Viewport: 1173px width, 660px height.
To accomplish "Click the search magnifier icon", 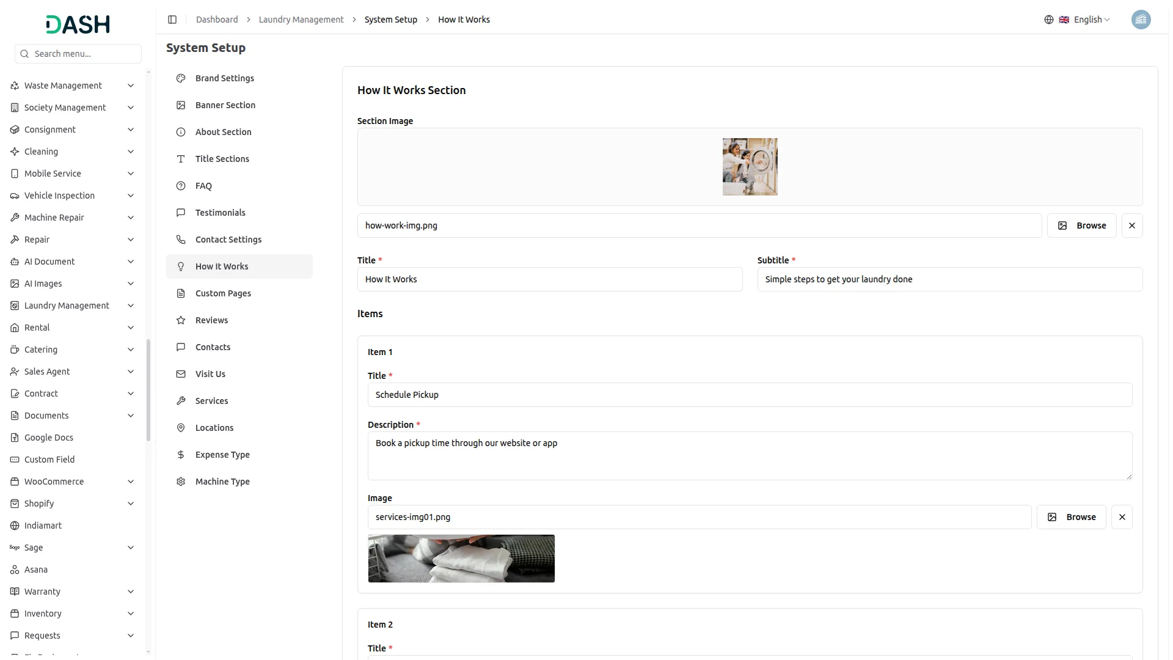I will (x=24, y=54).
